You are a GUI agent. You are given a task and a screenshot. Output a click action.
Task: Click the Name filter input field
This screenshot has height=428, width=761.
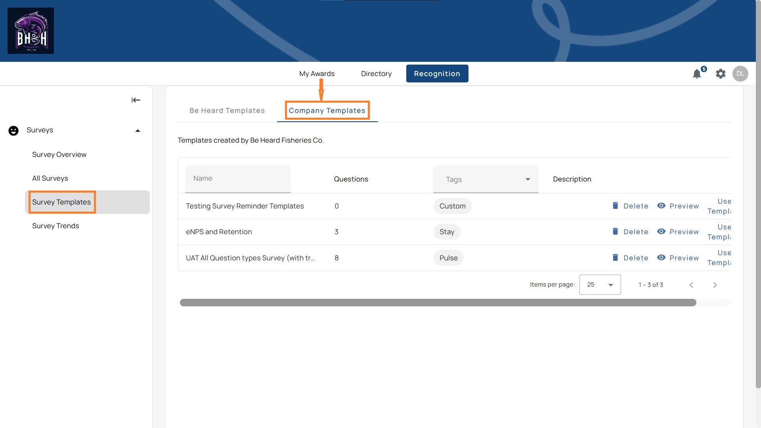[x=238, y=179]
